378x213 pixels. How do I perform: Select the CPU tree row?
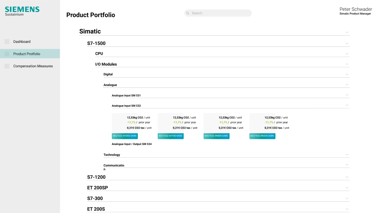(222, 54)
